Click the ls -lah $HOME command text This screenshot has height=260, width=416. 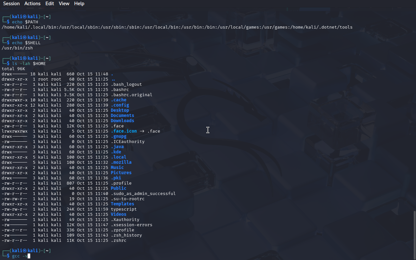tap(29, 64)
